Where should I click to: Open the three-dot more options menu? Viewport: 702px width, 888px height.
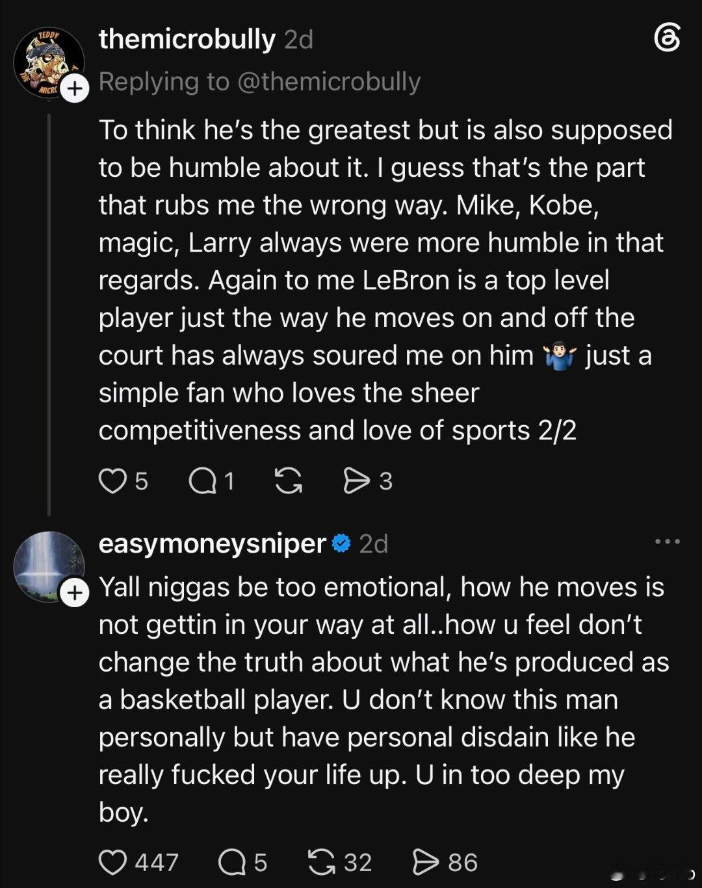[668, 542]
